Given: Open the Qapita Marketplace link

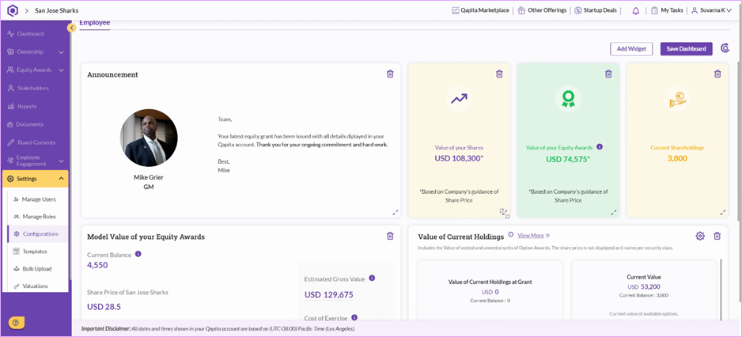Looking at the screenshot, I should (x=480, y=10).
